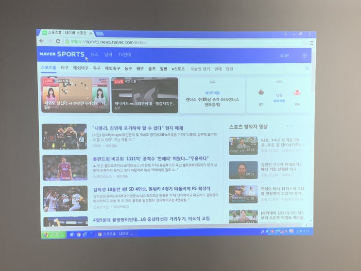The height and width of the screenshot is (271, 361).
Task: Open TV연예 in the top header
Action: 124,54
